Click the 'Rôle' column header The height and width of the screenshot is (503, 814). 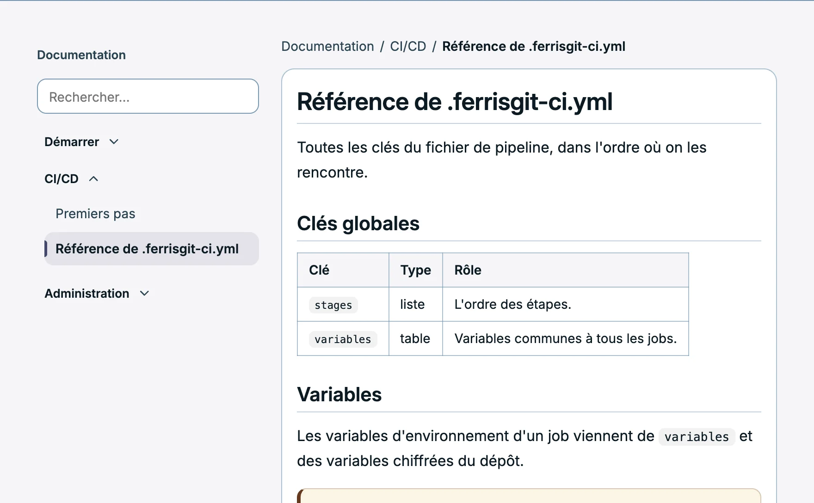pyautogui.click(x=565, y=270)
